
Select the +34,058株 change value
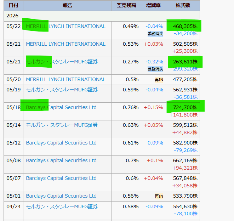click(185, 186)
